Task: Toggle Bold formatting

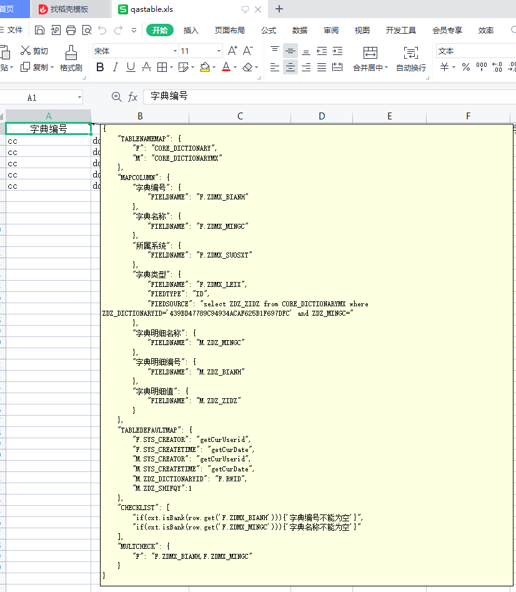Action: (x=100, y=68)
